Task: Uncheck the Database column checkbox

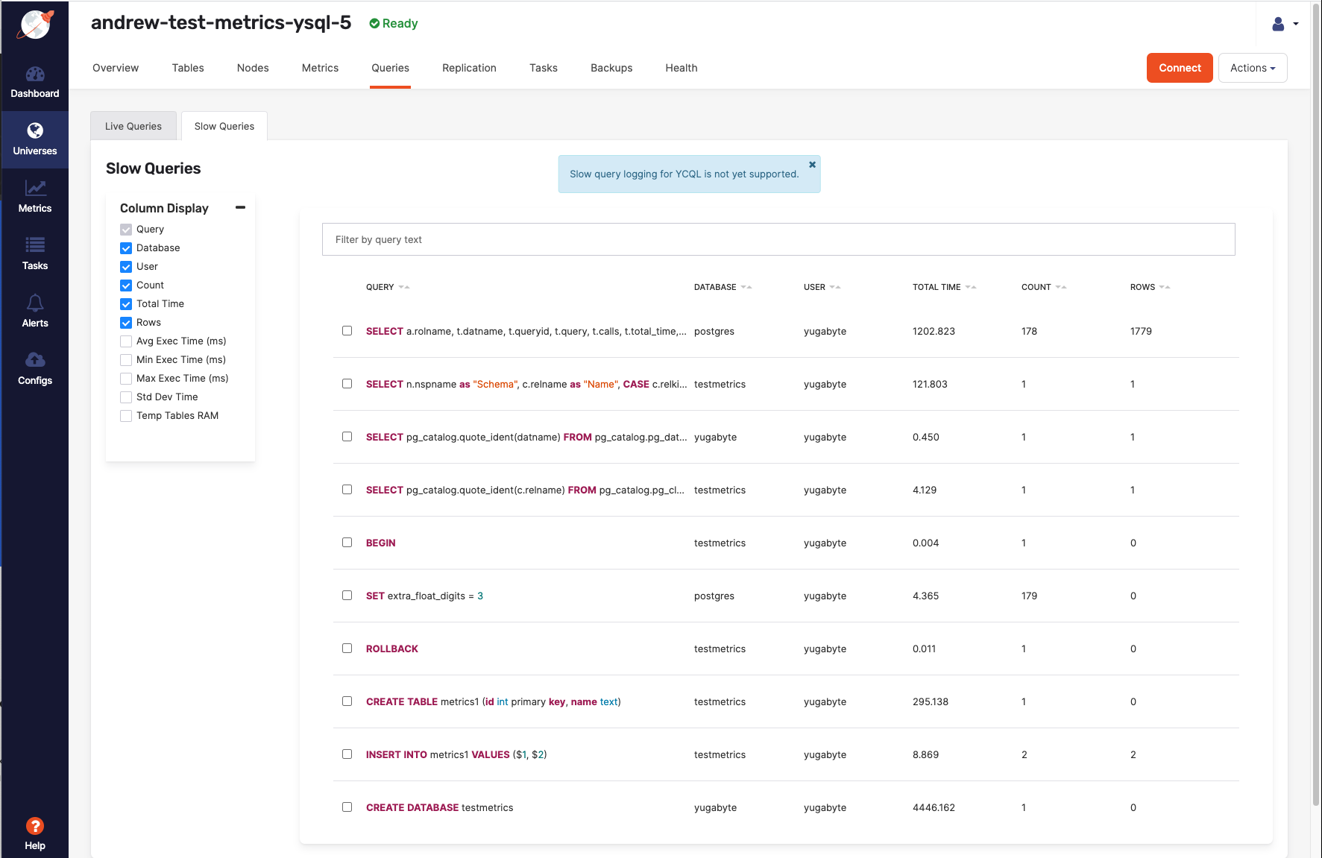Action: [x=126, y=248]
